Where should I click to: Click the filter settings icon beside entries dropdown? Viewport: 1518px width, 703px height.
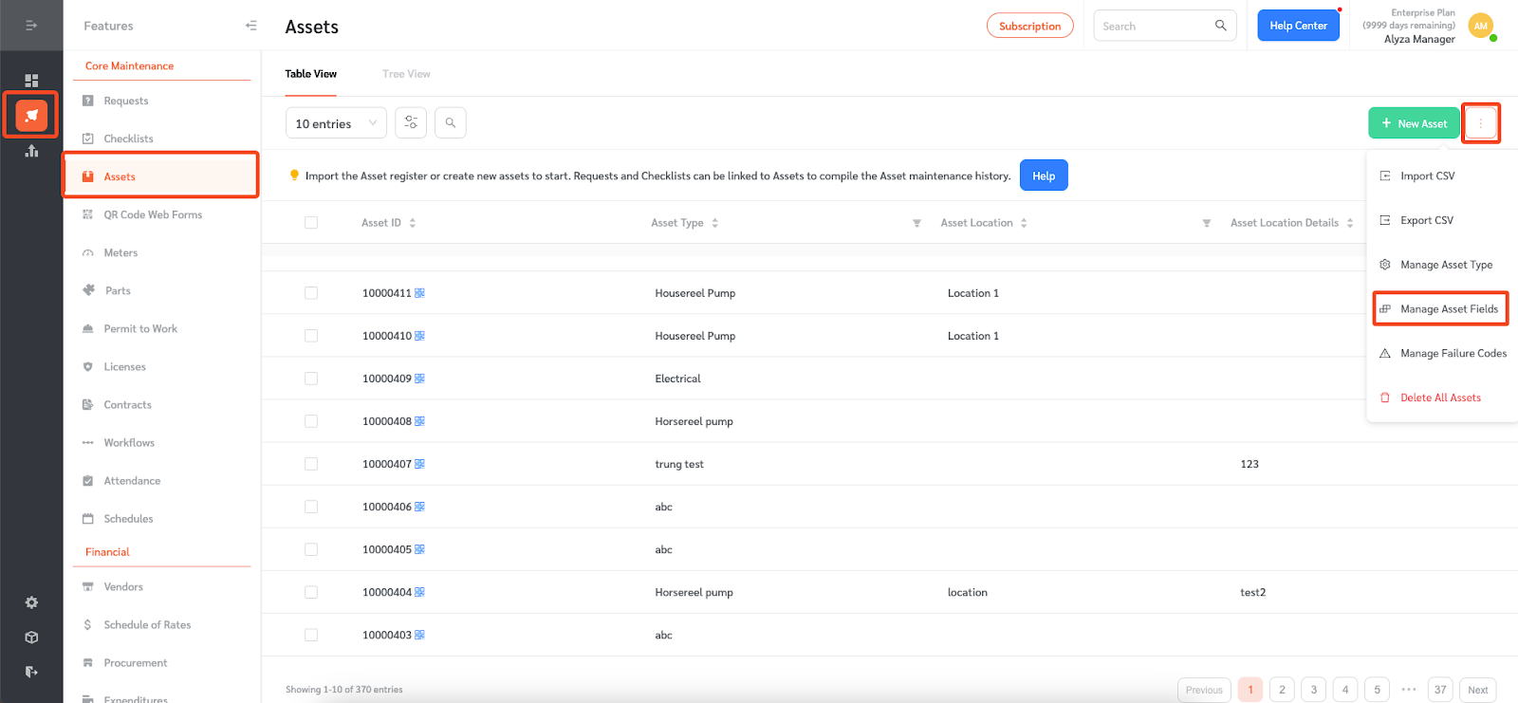click(411, 123)
